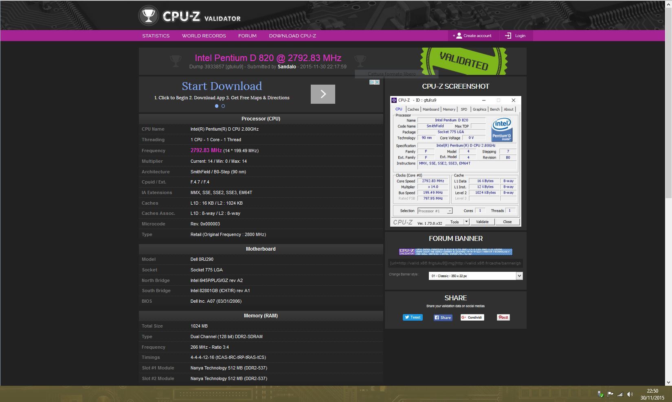Click the Intel Pentium D 820 title heading
Viewport: 672px width, 402px height.
(x=268, y=58)
